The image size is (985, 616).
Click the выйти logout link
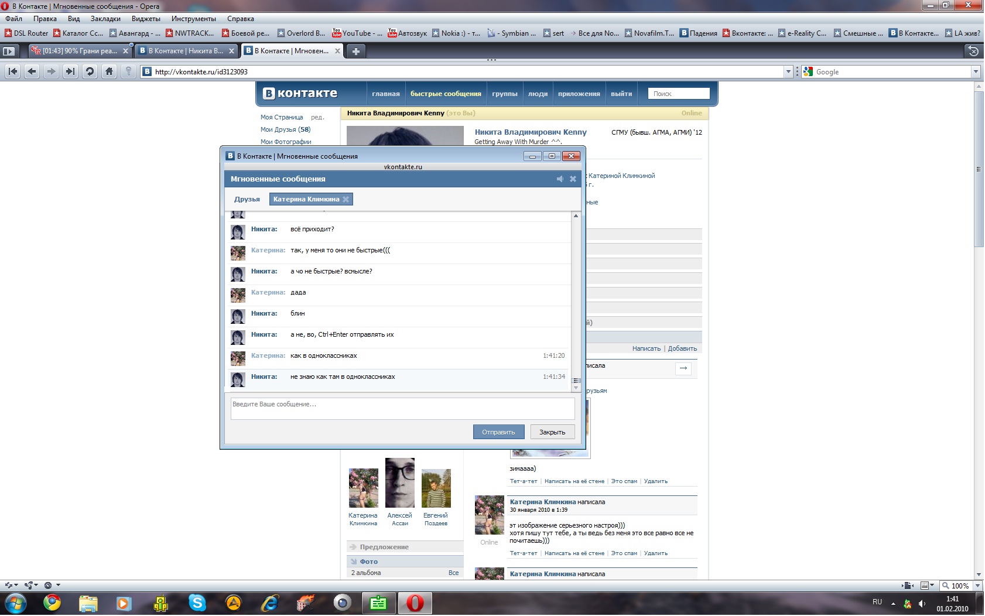[621, 94]
